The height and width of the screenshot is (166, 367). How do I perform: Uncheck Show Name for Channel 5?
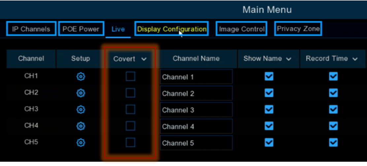269,143
